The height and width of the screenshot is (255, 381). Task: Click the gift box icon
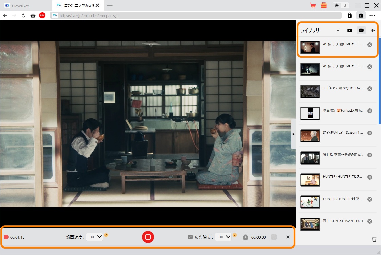(x=324, y=5)
